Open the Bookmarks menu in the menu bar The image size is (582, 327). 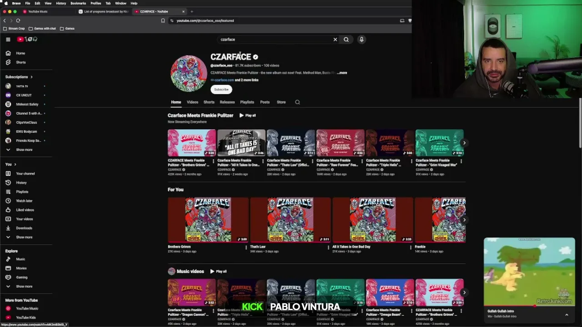pyautogui.click(x=78, y=3)
